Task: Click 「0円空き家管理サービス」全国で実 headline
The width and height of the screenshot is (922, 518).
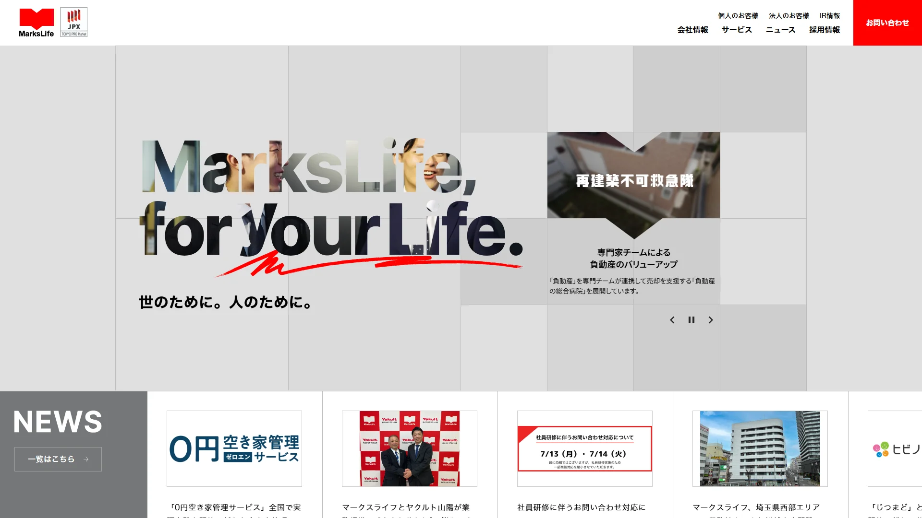Action: point(235,507)
